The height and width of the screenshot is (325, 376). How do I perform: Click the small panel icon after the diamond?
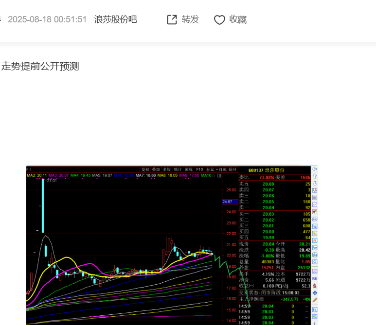(x=219, y=175)
